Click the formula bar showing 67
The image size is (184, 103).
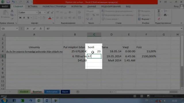[113, 29]
